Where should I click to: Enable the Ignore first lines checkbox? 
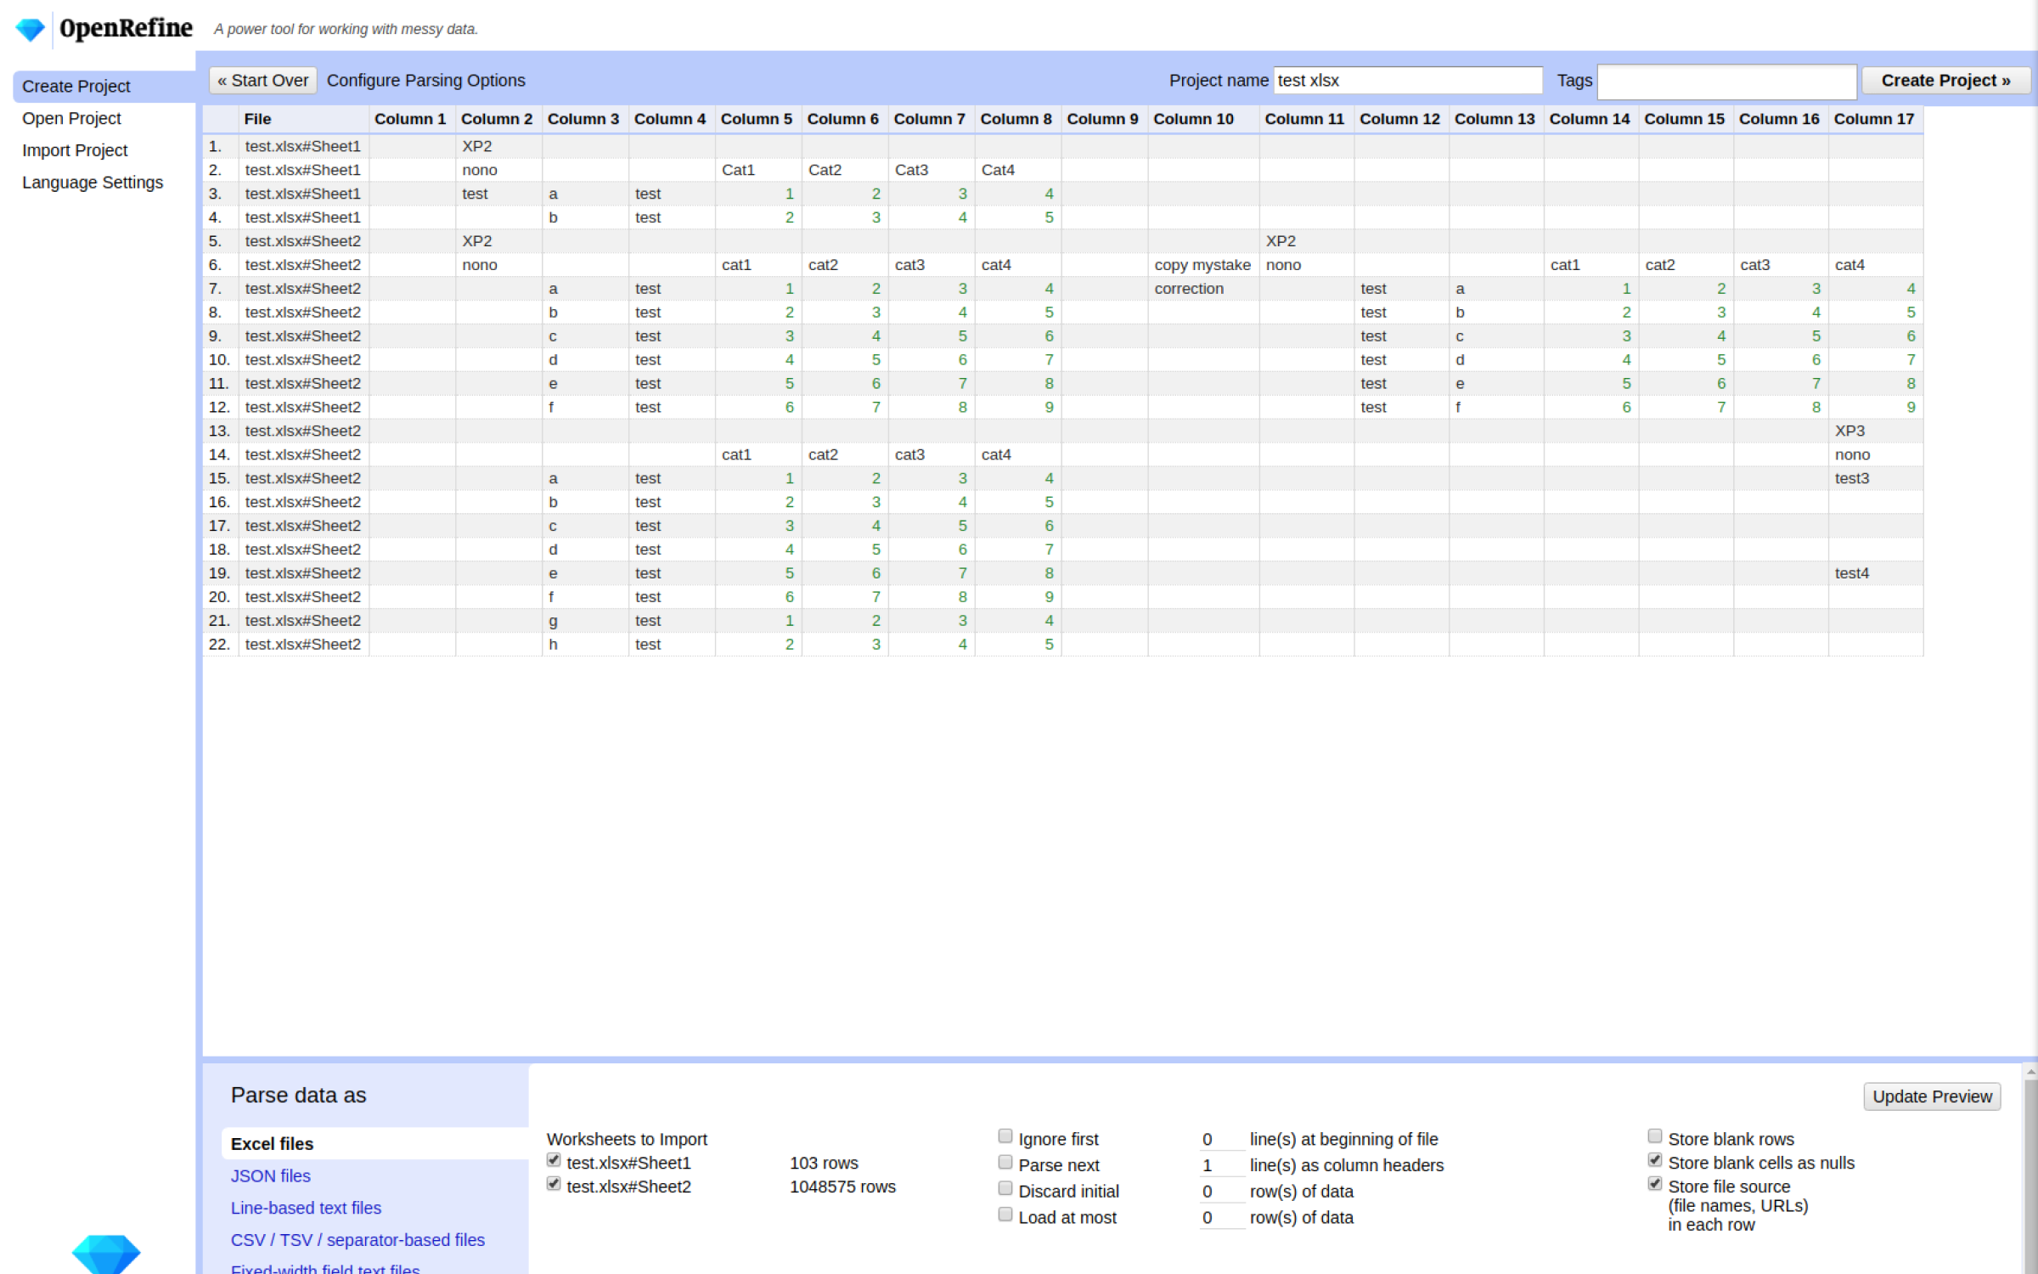coord(1005,1136)
